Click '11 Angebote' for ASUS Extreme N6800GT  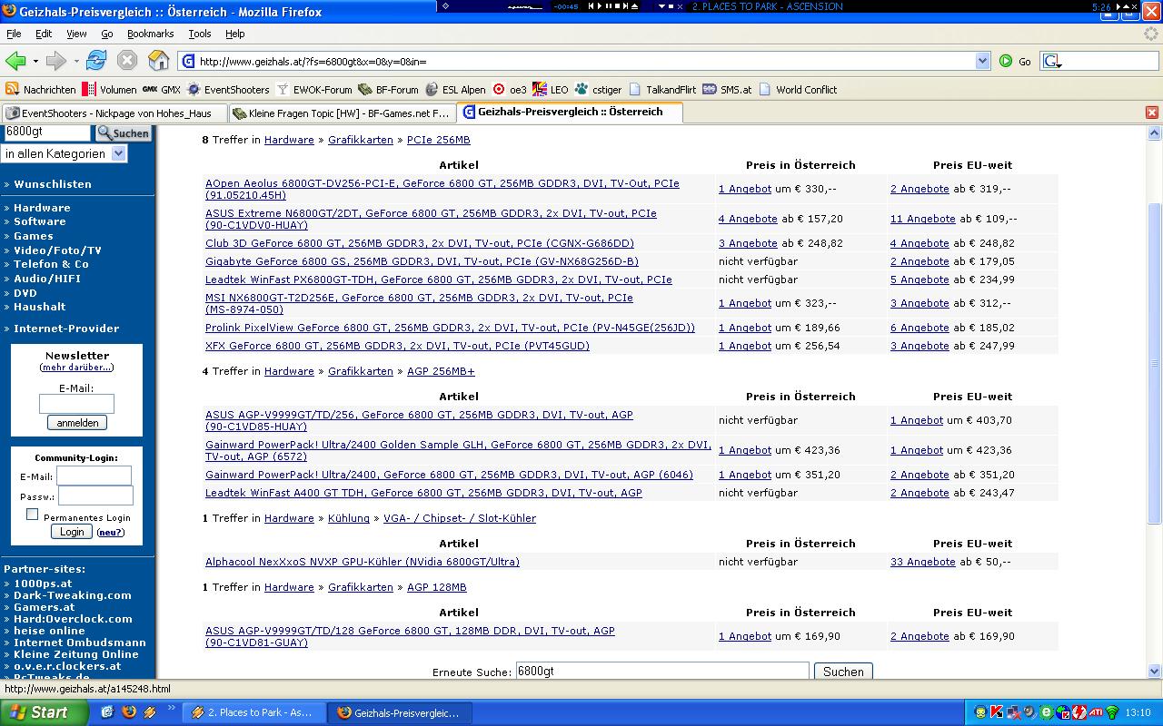[923, 219]
